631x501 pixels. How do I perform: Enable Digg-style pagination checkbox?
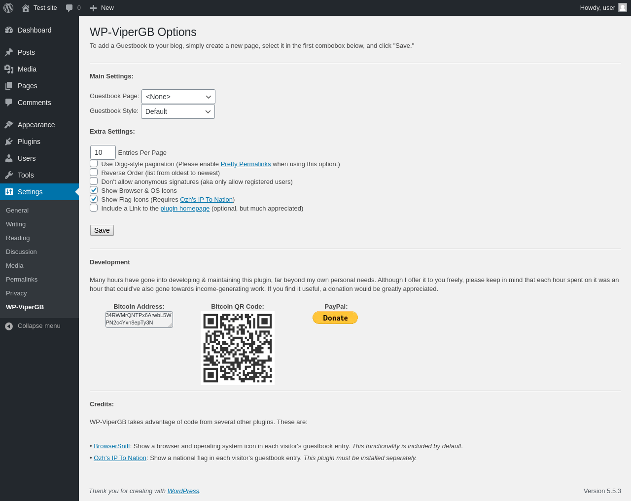(x=94, y=163)
